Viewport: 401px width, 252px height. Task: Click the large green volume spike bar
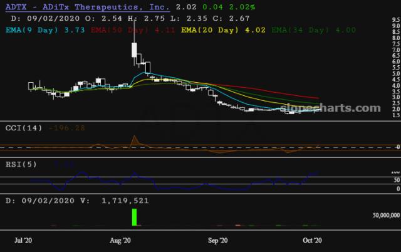click(x=133, y=217)
